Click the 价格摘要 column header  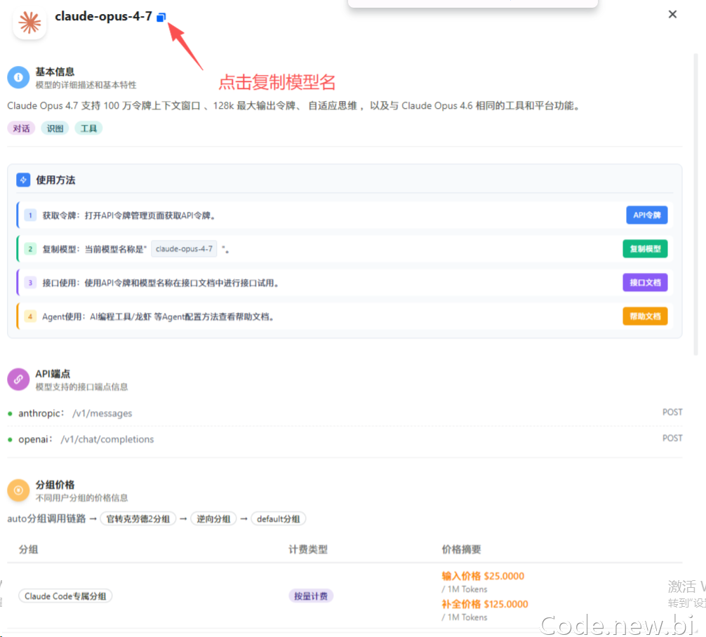[461, 549]
